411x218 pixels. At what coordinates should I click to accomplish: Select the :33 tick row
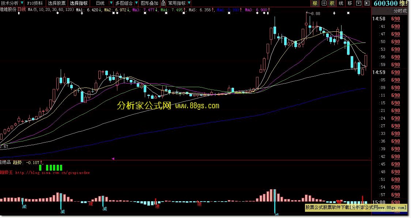[390, 133]
